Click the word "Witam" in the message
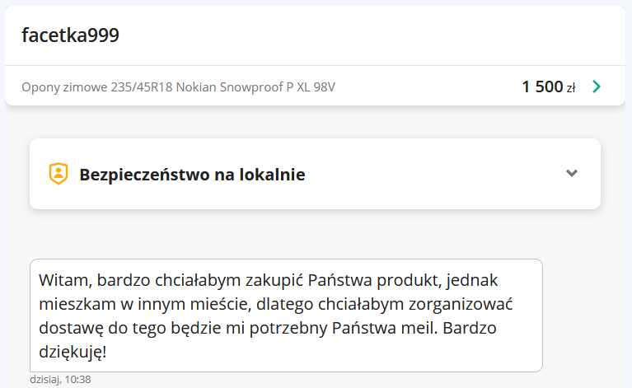The image size is (632, 388). [60, 280]
